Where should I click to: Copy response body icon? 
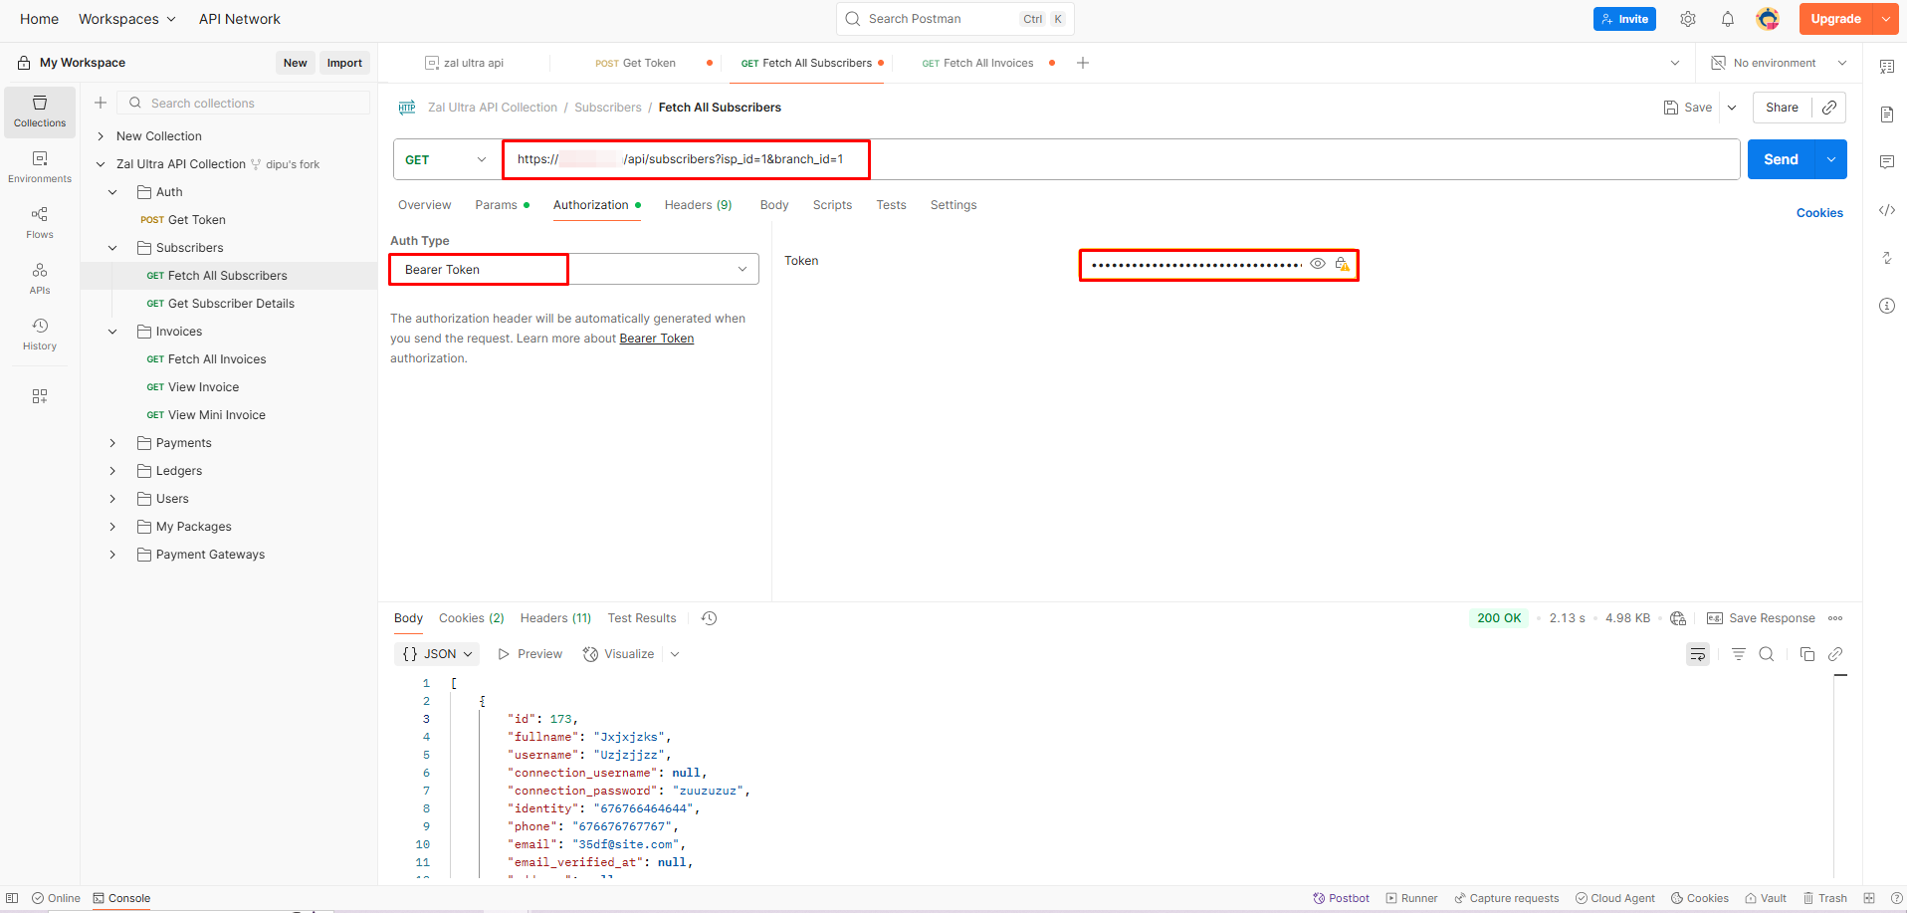(x=1807, y=654)
